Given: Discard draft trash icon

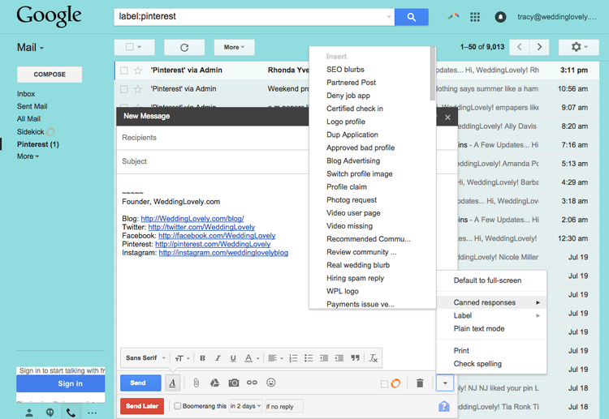Looking at the screenshot, I should point(420,383).
